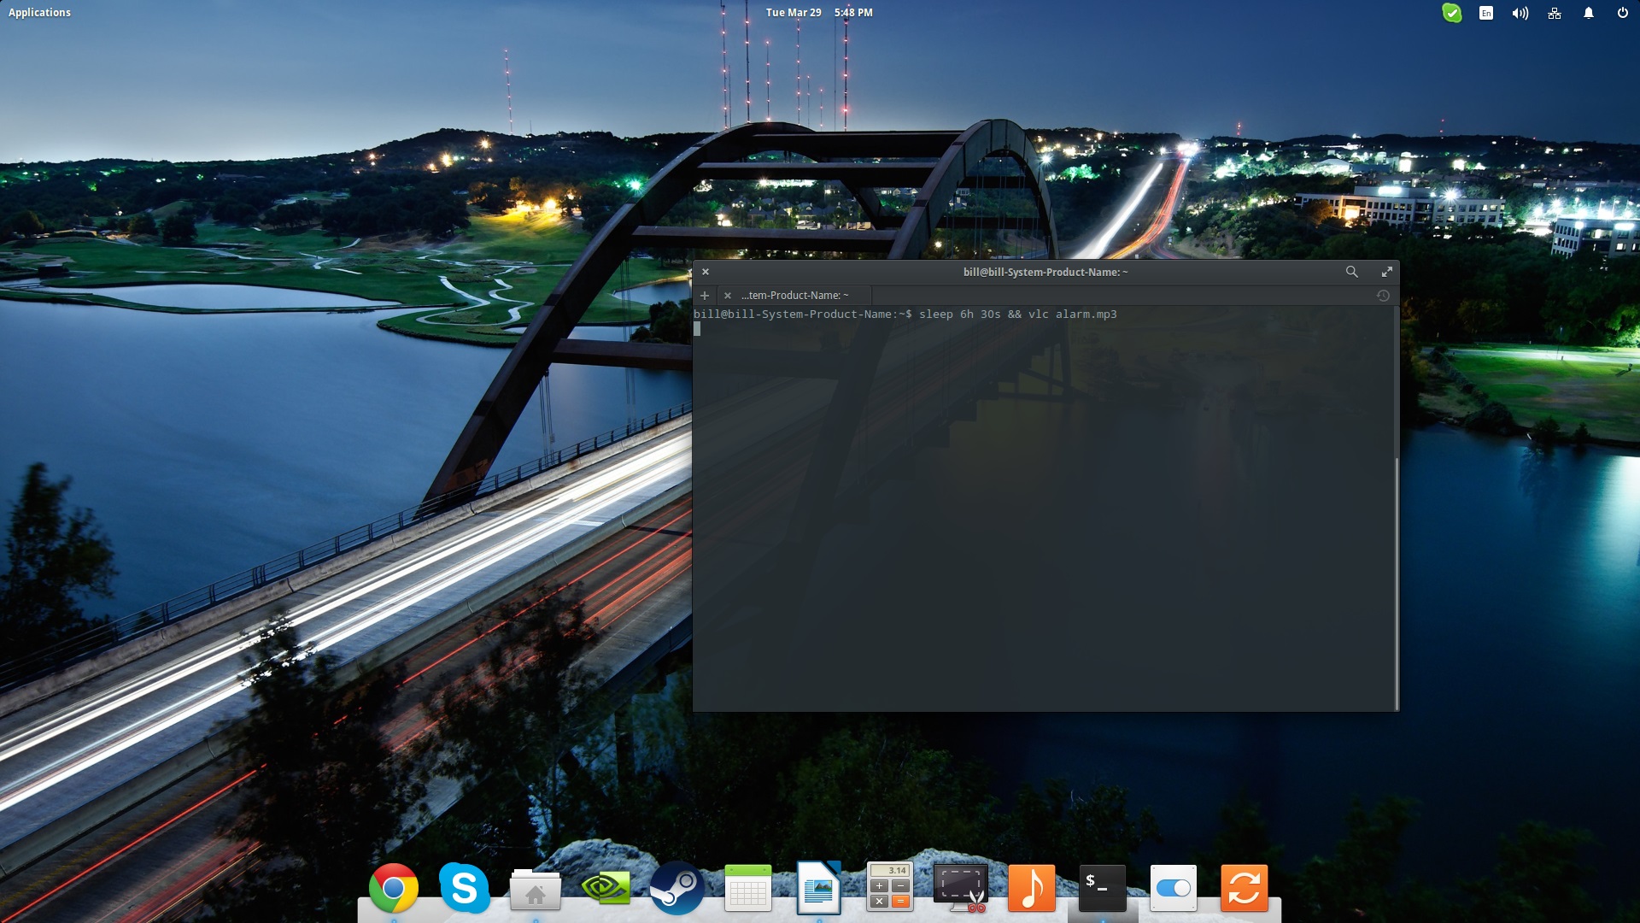The width and height of the screenshot is (1640, 923).
Task: Open the volume control in the panel
Action: coord(1520,13)
